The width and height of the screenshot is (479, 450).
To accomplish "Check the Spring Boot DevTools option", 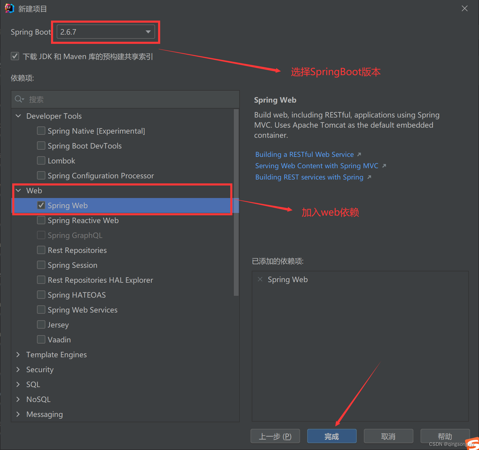I will point(41,146).
